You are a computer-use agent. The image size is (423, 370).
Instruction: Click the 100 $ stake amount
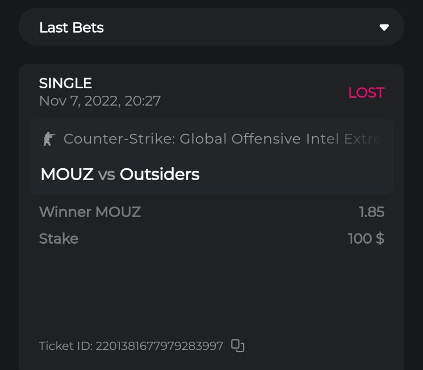click(366, 239)
